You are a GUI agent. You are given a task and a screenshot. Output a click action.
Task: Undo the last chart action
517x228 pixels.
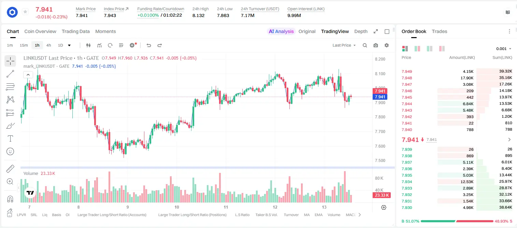(148, 45)
